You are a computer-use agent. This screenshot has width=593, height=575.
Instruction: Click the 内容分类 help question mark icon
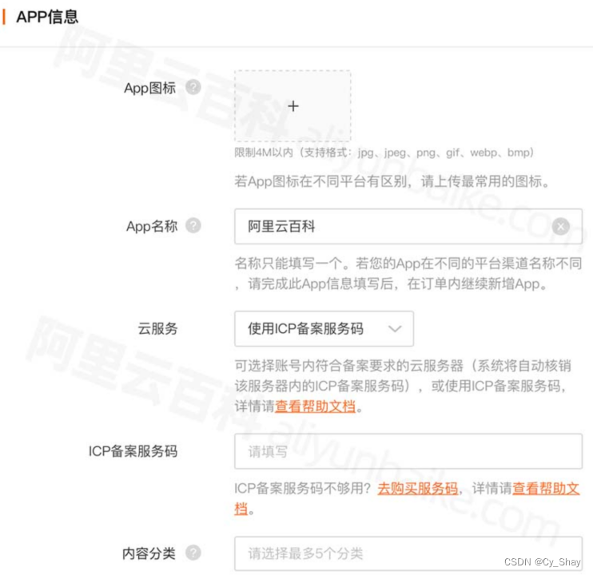tap(193, 553)
